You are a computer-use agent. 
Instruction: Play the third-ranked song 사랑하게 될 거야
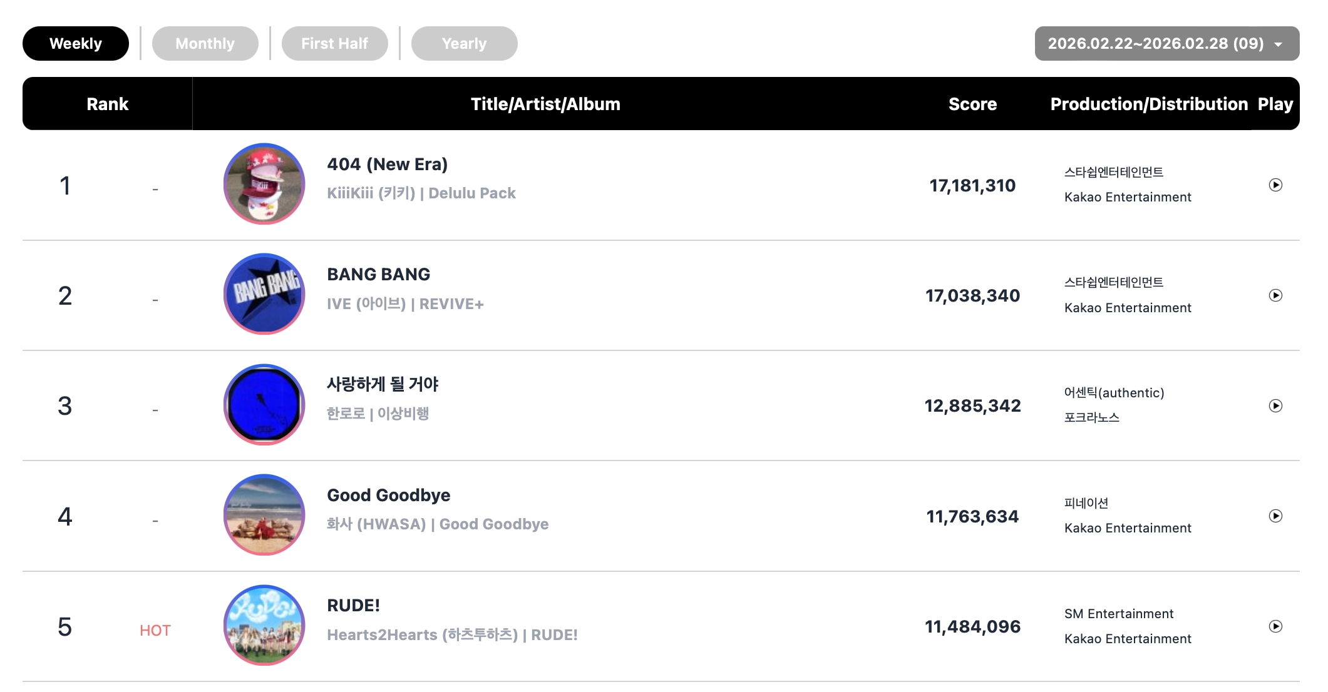(1275, 406)
